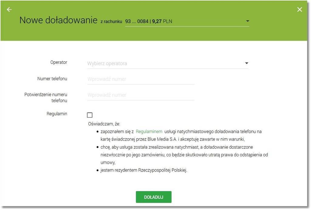The image size is (311, 210).
Task: Open the Regulaminem link
Action: point(149,131)
